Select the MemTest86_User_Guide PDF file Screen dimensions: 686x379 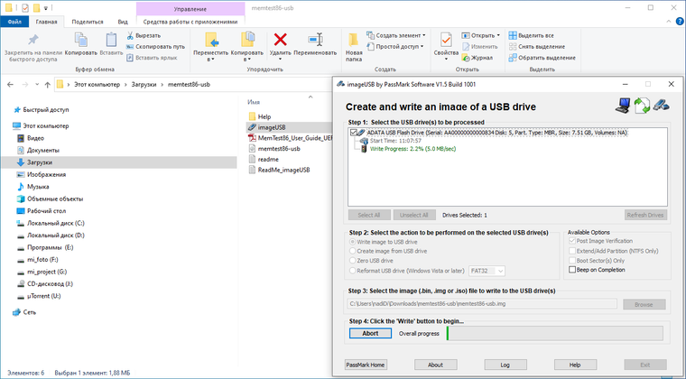pyautogui.click(x=291, y=138)
